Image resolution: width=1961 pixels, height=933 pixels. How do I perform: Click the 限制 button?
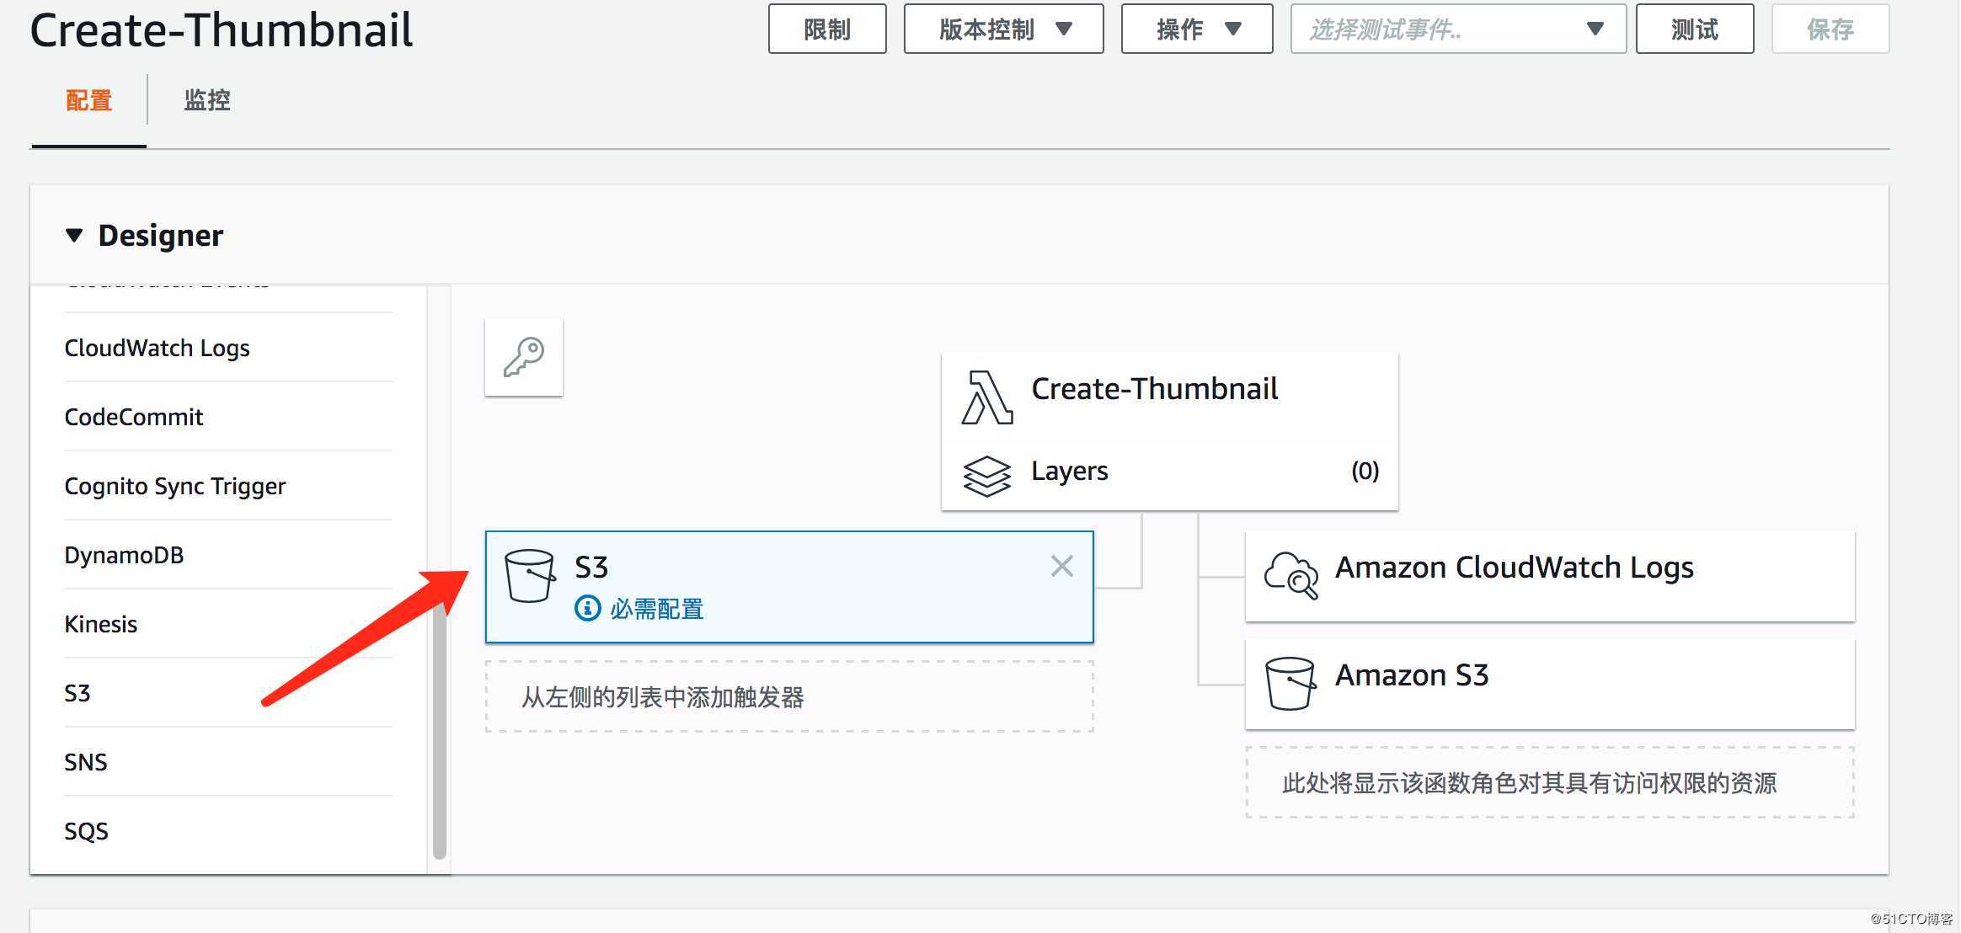coord(826,29)
